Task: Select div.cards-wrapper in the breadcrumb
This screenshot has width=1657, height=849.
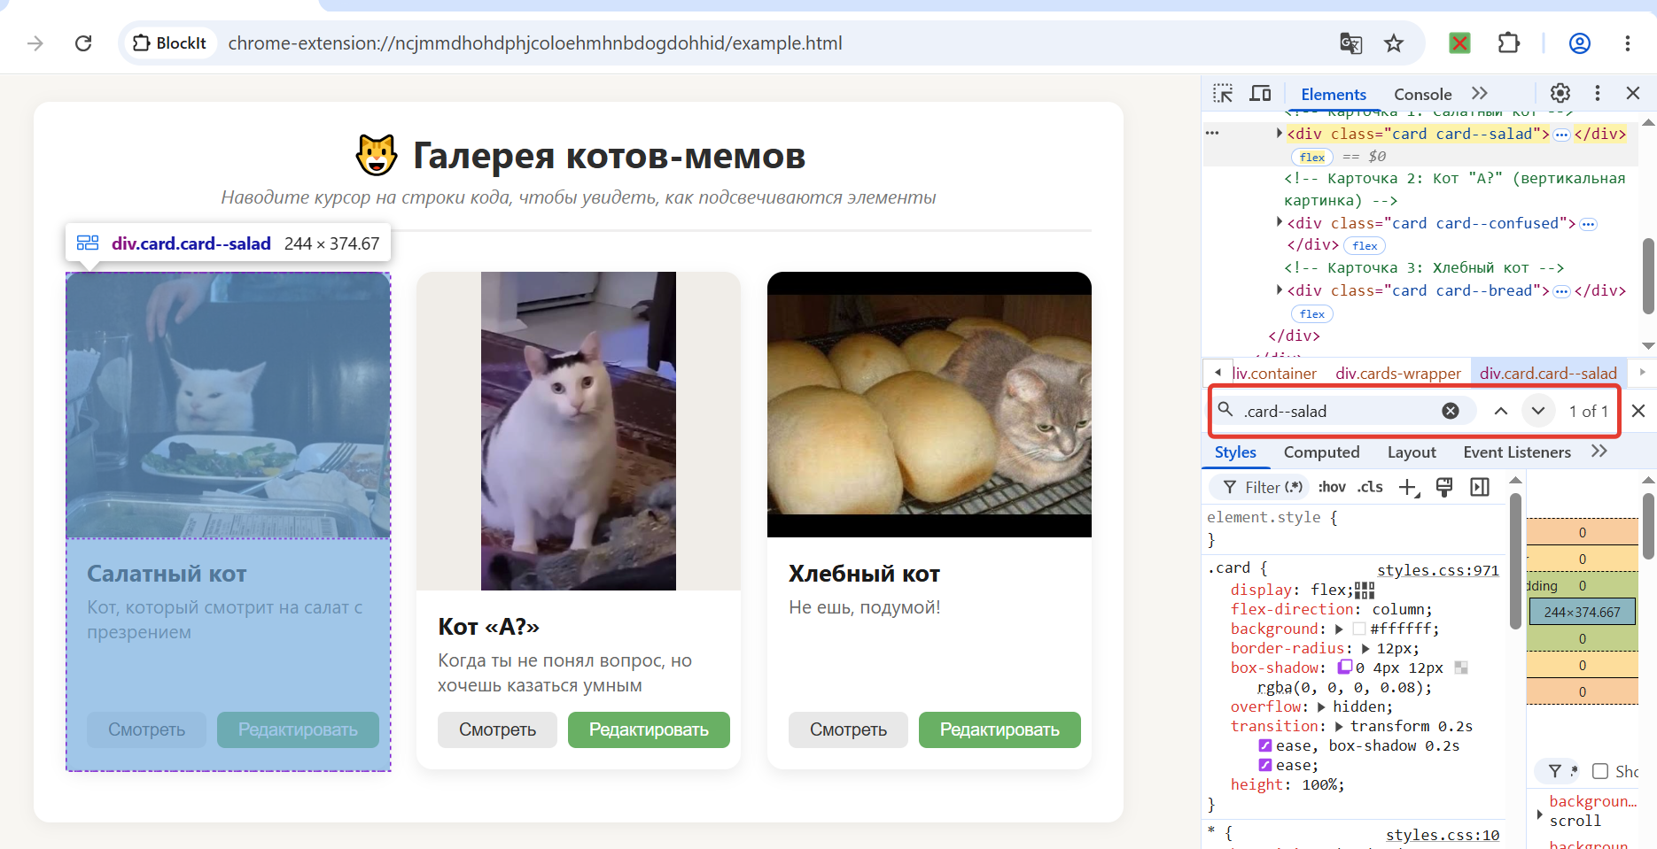Action: [1398, 373]
